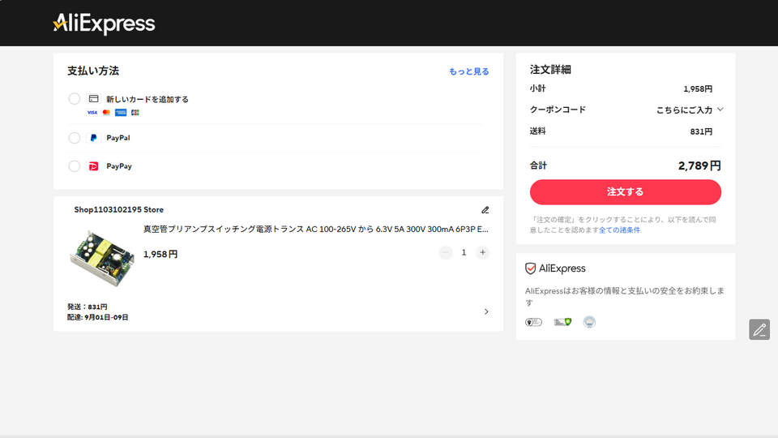
Task: Click the floating feedback pencil button
Action: coord(759,329)
